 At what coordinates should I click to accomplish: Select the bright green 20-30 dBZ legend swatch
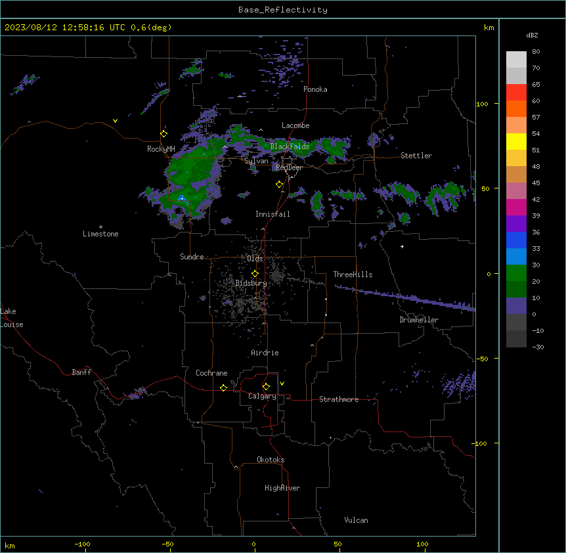click(516, 273)
